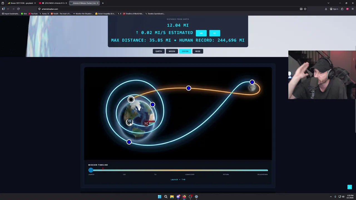Open the YouTube bookmark
The image size is (356, 200).
tap(33, 14)
